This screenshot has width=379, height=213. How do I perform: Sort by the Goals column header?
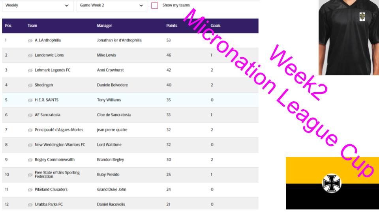point(216,26)
